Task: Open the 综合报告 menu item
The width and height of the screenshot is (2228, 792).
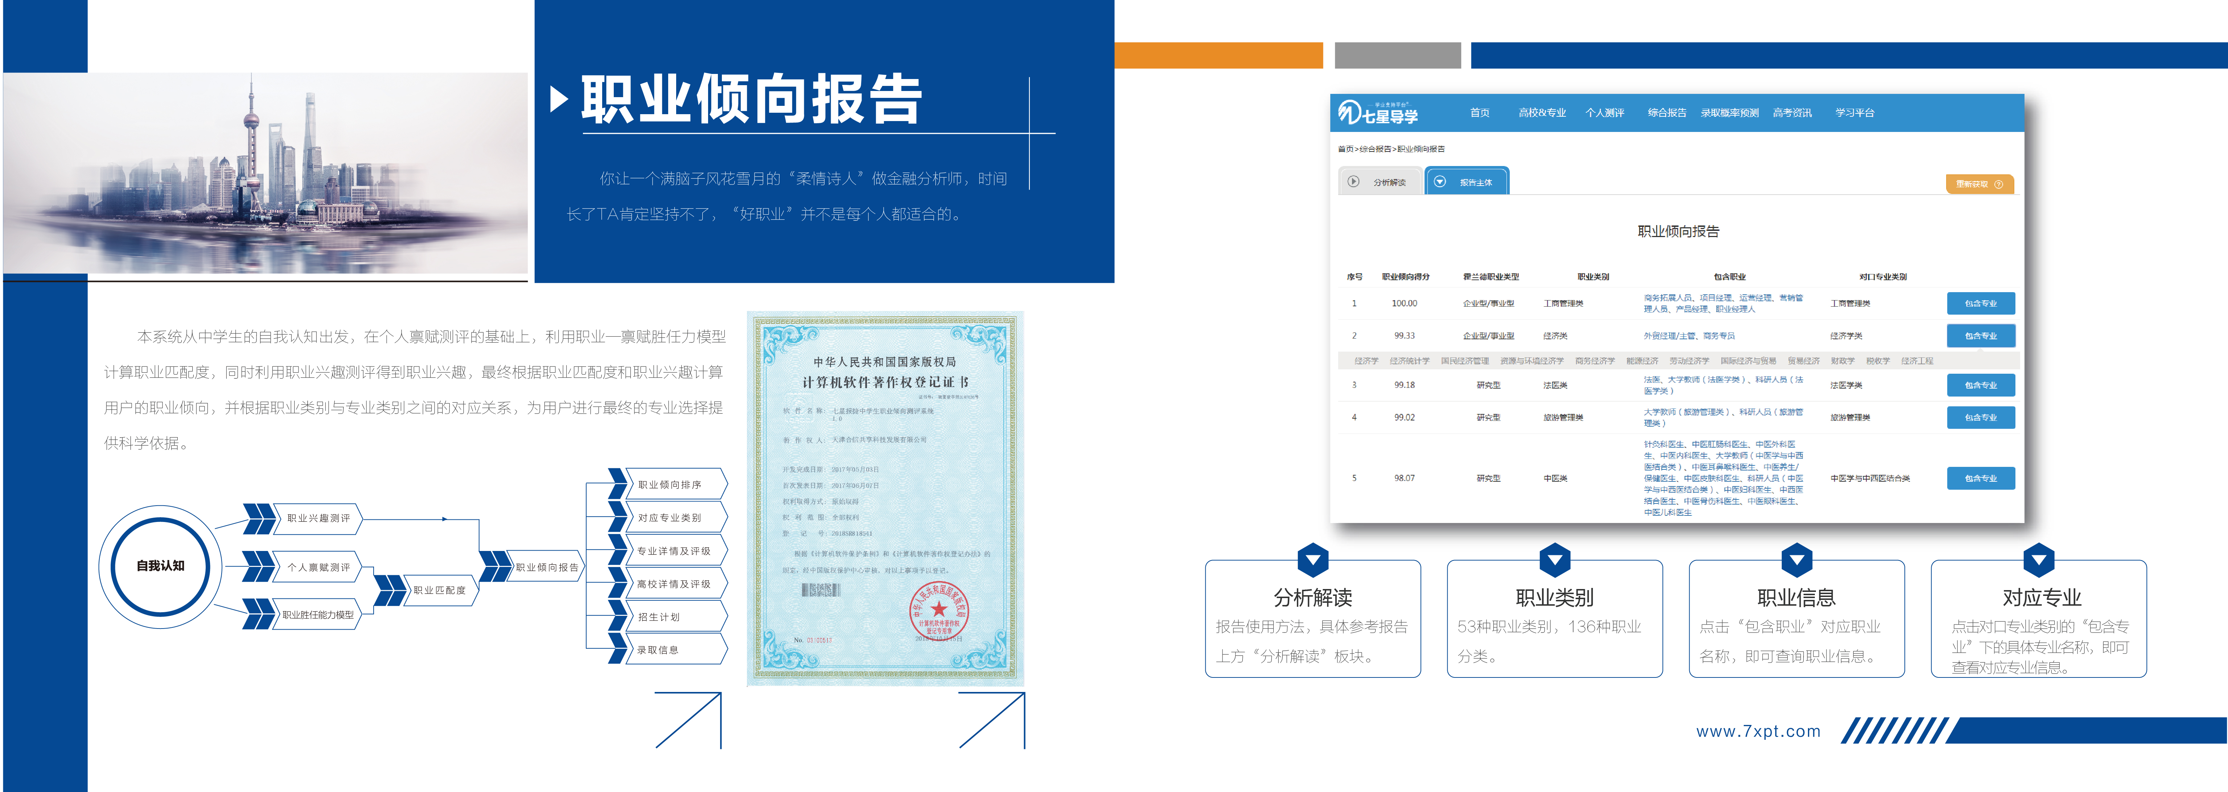Action: click(x=1667, y=112)
